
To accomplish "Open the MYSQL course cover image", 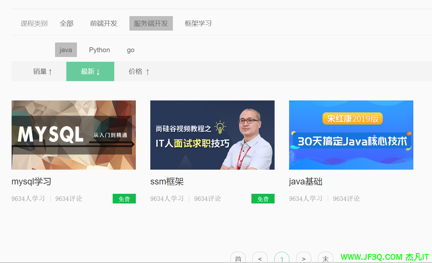I will pyautogui.click(x=74, y=135).
